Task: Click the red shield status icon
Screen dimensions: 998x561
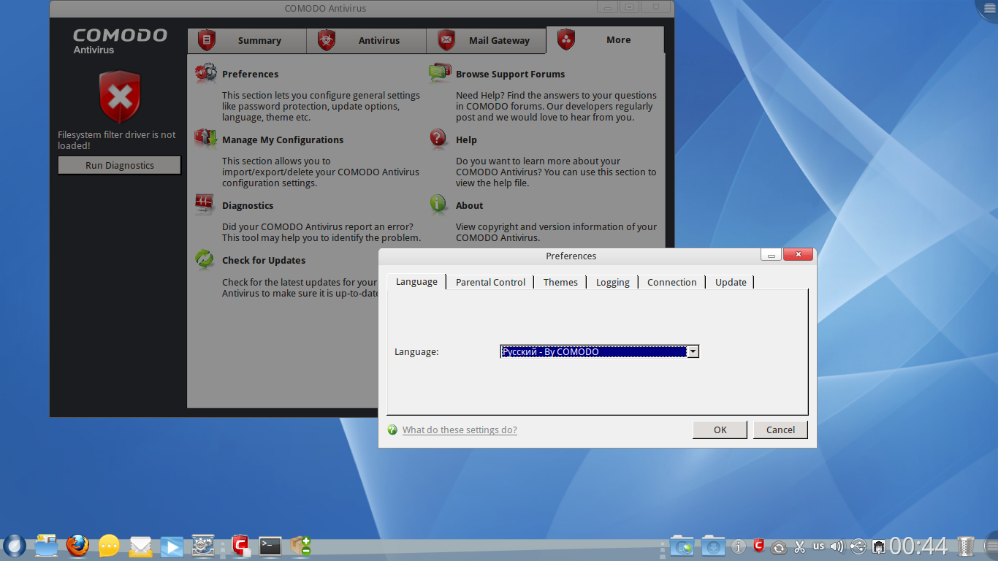Action: 120,96
